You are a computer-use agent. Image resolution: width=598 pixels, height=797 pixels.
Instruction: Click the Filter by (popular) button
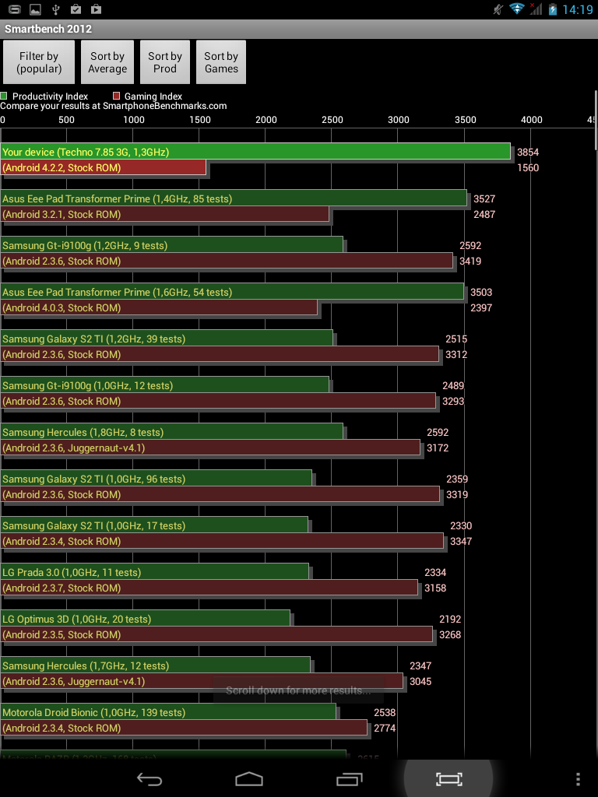(x=39, y=62)
